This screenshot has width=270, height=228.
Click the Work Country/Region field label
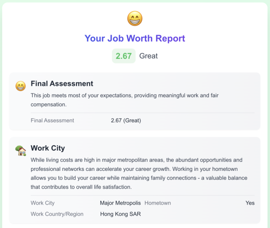pyautogui.click(x=57, y=214)
